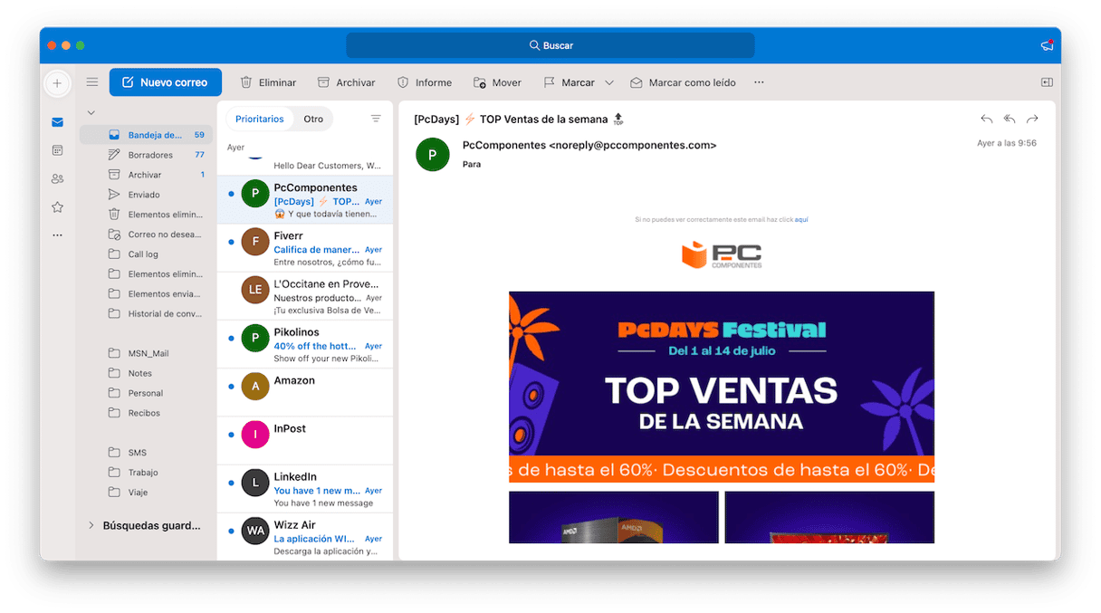Delete the message with Eliminar
The width and height of the screenshot is (1101, 613).
pyautogui.click(x=268, y=82)
